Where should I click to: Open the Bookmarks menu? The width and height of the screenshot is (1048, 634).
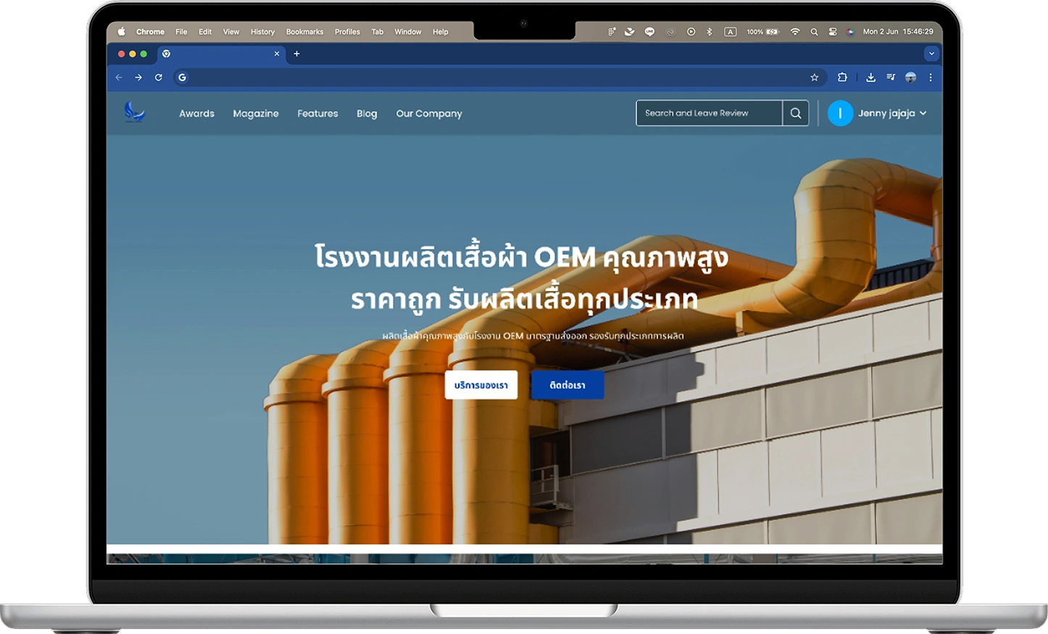click(304, 32)
